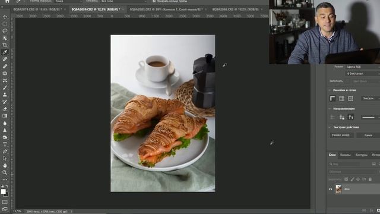Viewport: 380px width, 214px height.
Task: Open the Edit Toolbar three-dots menu
Action: (x=5, y=180)
